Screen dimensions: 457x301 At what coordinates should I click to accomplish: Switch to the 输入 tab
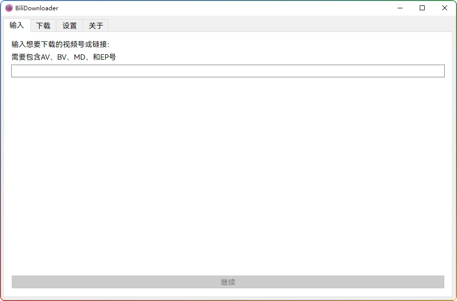click(17, 25)
